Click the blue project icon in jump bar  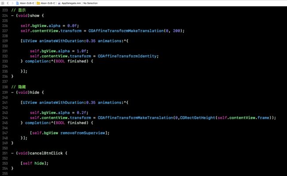18,3
